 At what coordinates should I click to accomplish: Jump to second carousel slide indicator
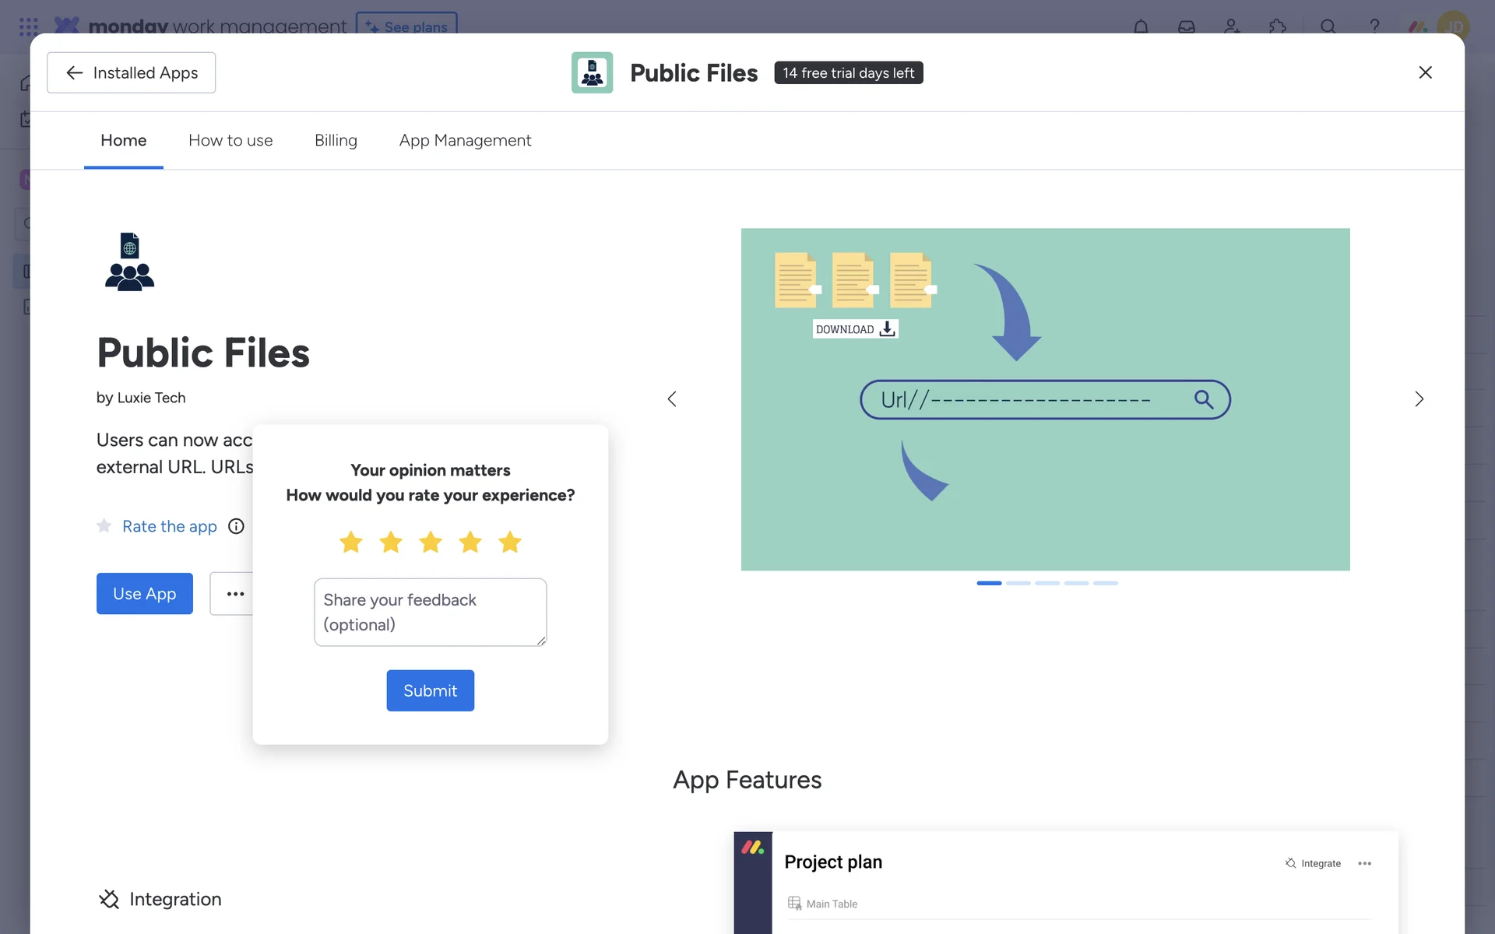tap(1018, 583)
